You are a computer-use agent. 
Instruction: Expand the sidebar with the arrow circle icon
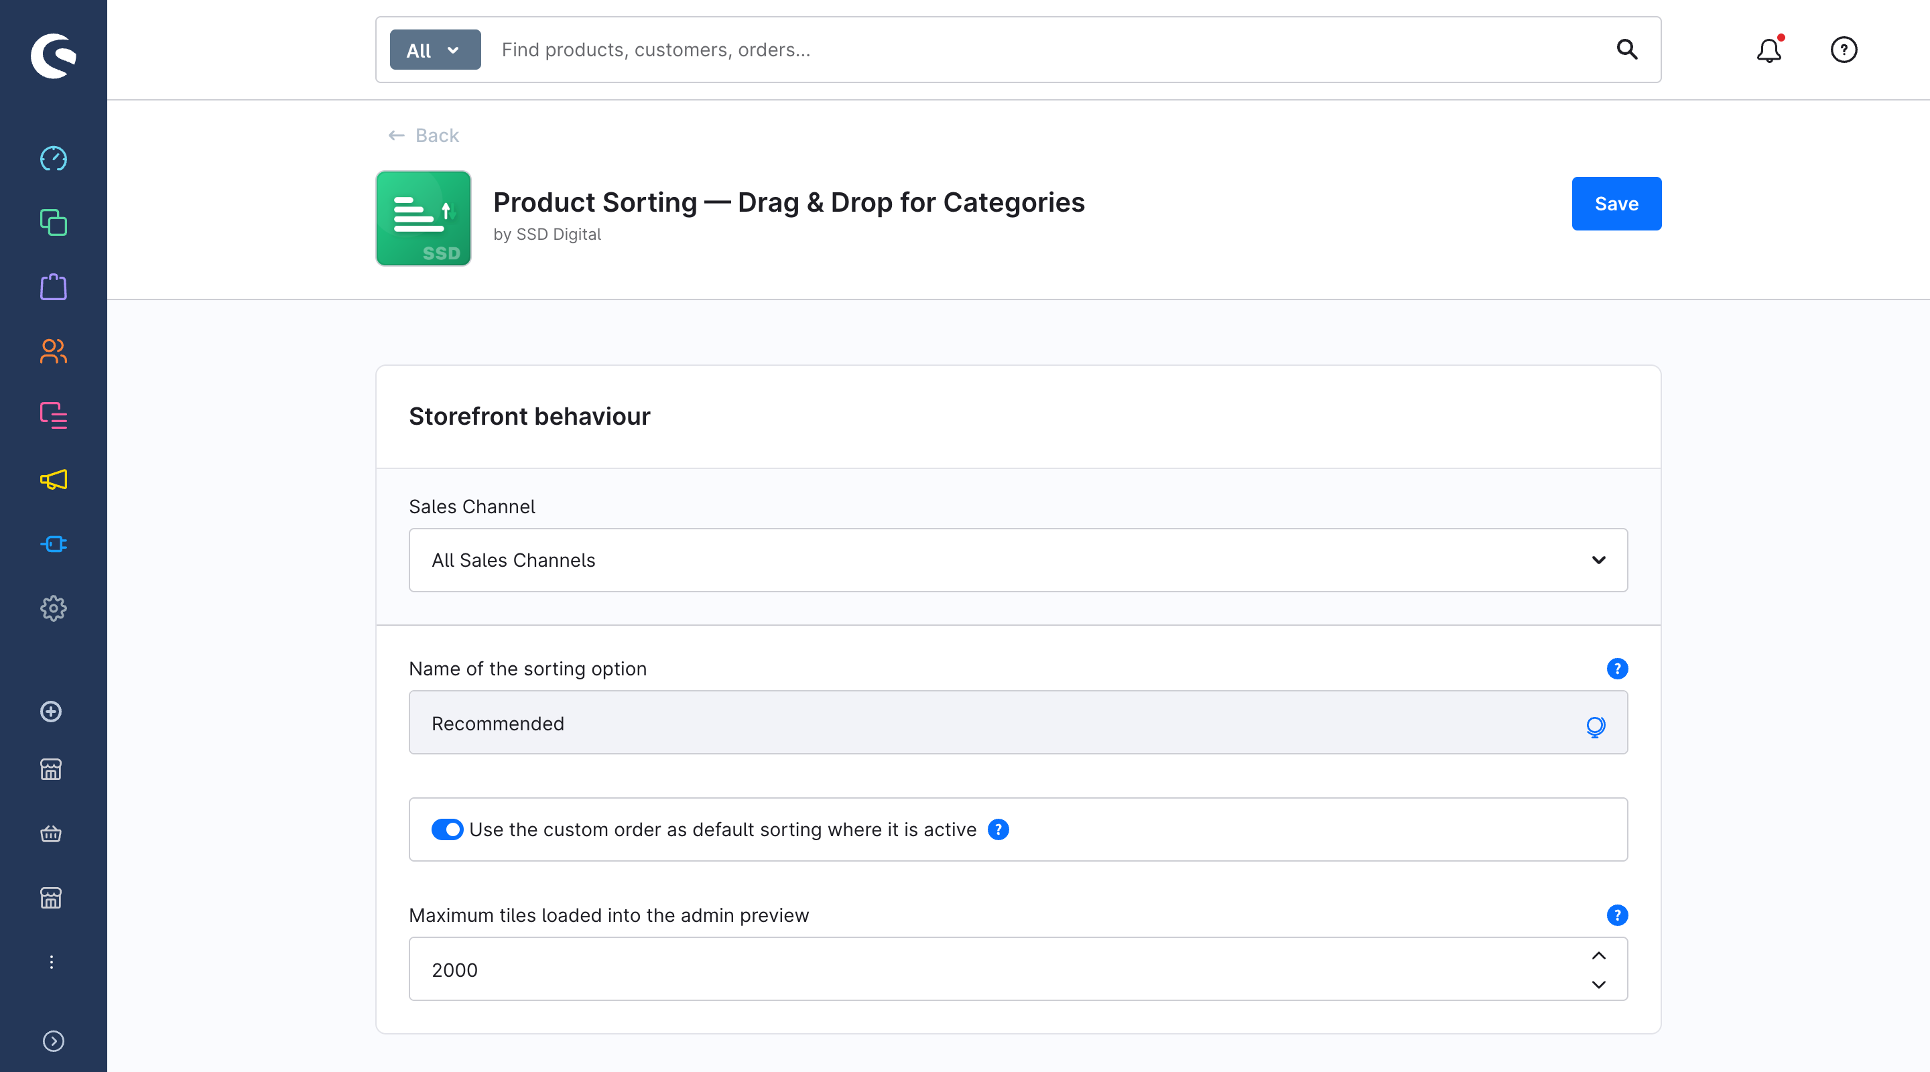click(53, 1041)
